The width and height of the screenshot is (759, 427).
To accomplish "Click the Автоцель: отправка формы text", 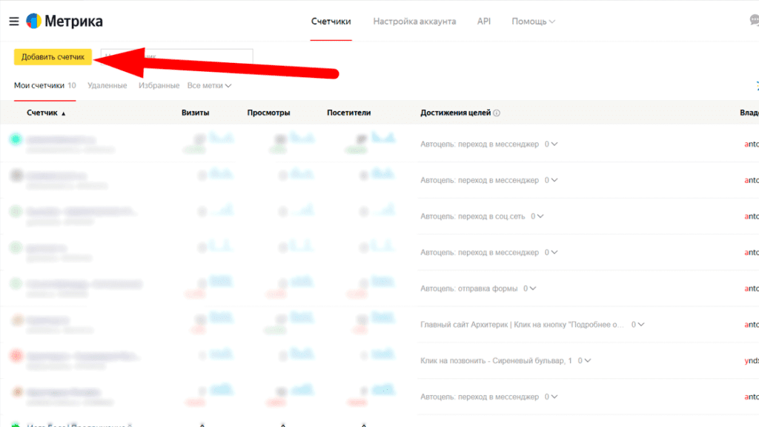I will pyautogui.click(x=468, y=288).
